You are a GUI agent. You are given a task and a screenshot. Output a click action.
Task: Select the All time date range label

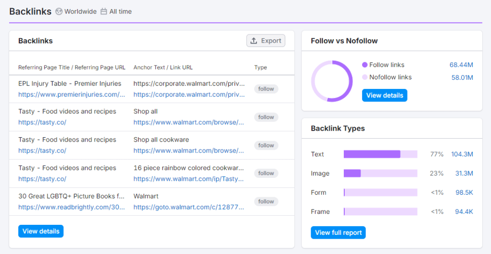click(120, 11)
